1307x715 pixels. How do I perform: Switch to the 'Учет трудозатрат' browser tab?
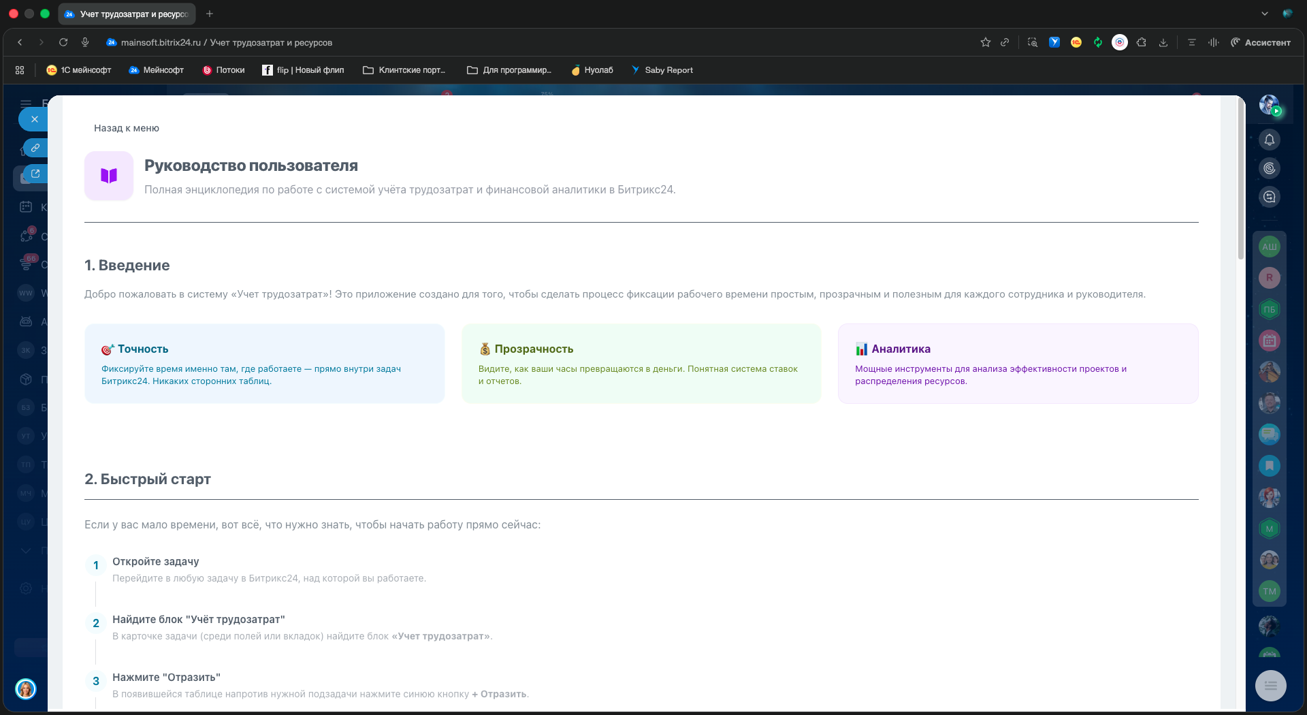point(127,14)
